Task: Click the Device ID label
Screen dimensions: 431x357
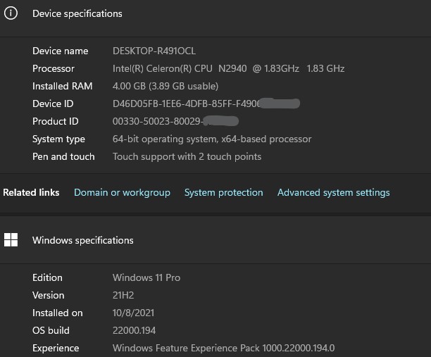Action: [53, 104]
